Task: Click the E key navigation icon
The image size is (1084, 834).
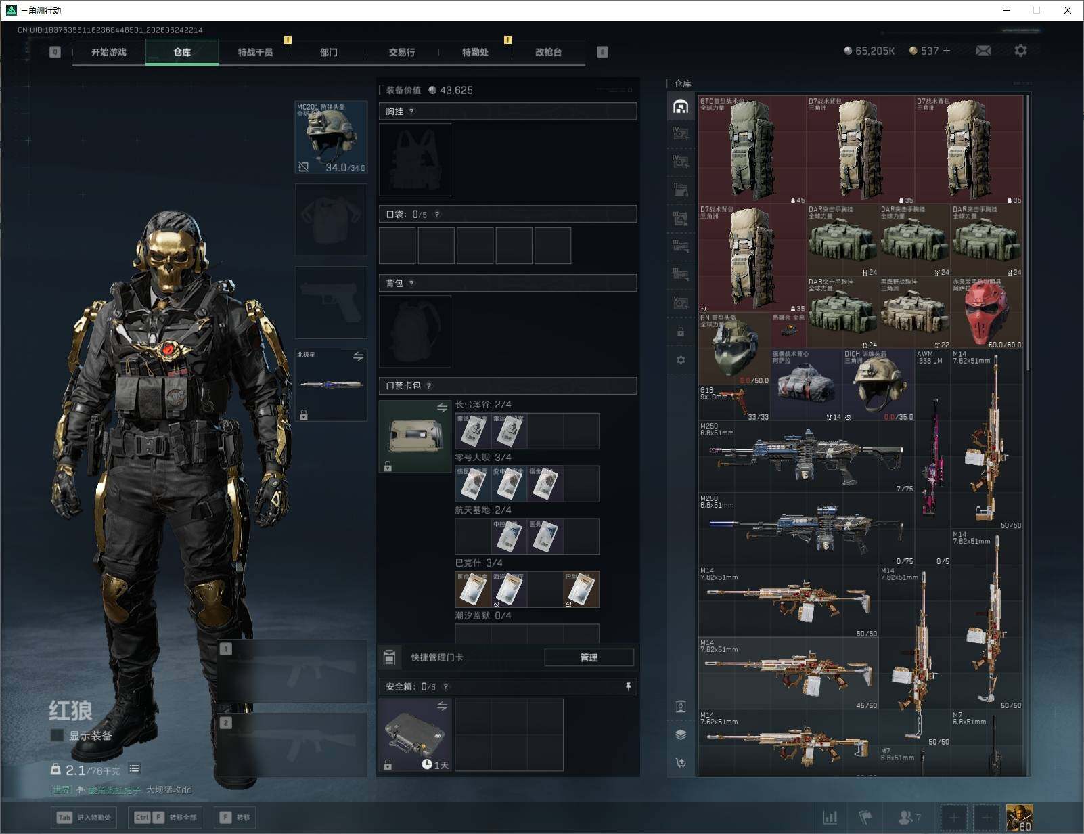Action: (x=602, y=52)
